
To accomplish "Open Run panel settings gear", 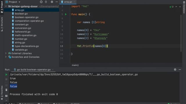I will [175, 70].
